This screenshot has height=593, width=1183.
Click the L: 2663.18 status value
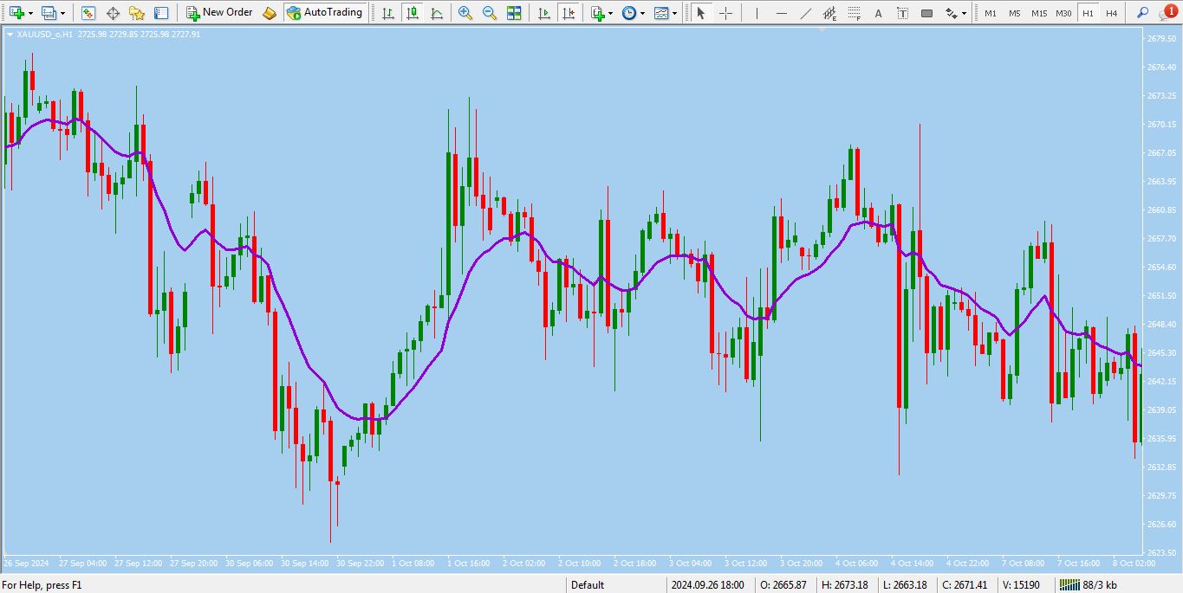905,585
